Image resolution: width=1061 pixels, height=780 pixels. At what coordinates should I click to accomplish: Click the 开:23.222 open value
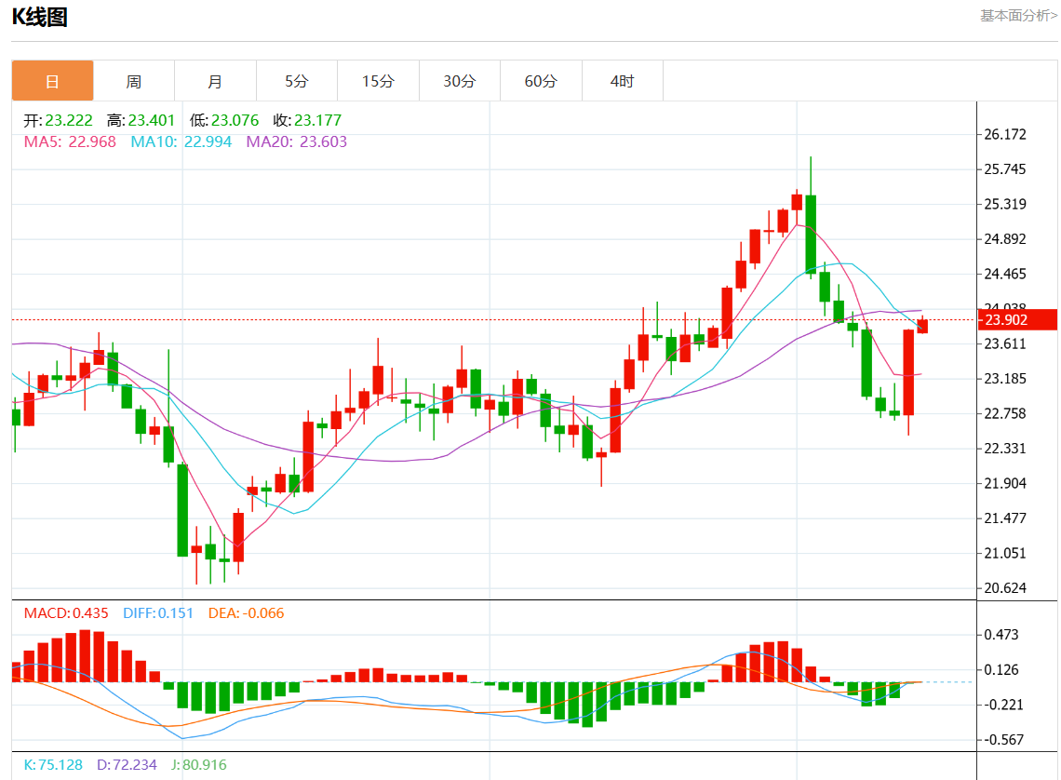pyautogui.click(x=59, y=120)
